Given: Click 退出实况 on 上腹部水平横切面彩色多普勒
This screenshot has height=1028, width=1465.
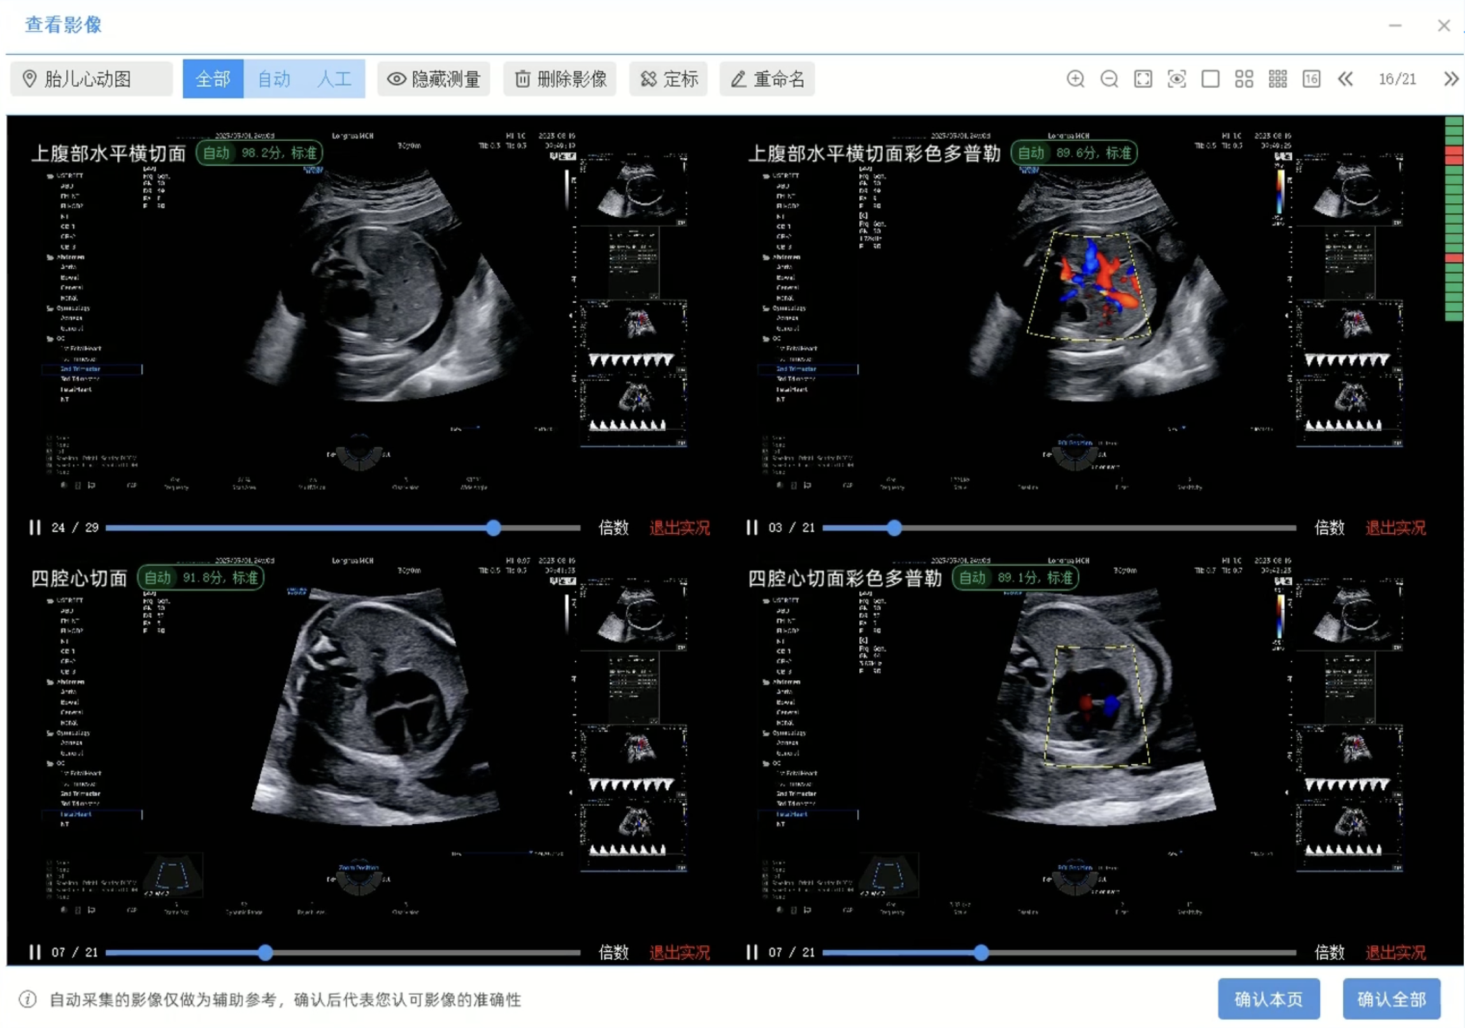Looking at the screenshot, I should 1395,528.
